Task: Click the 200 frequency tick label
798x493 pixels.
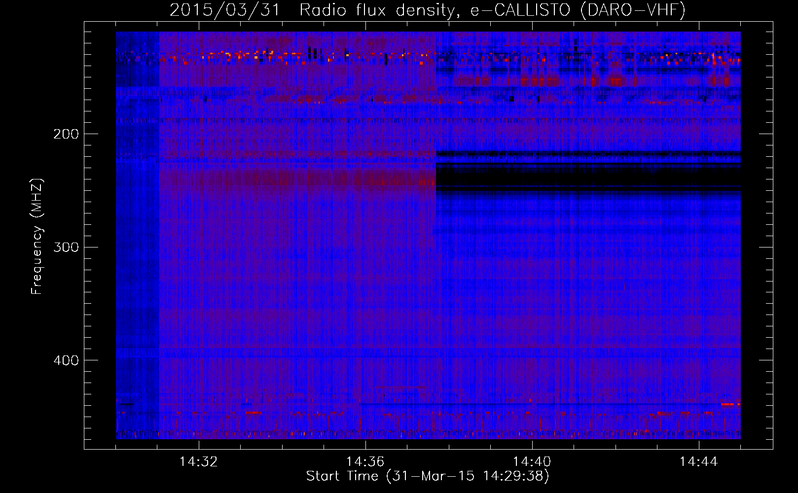Action: point(66,134)
